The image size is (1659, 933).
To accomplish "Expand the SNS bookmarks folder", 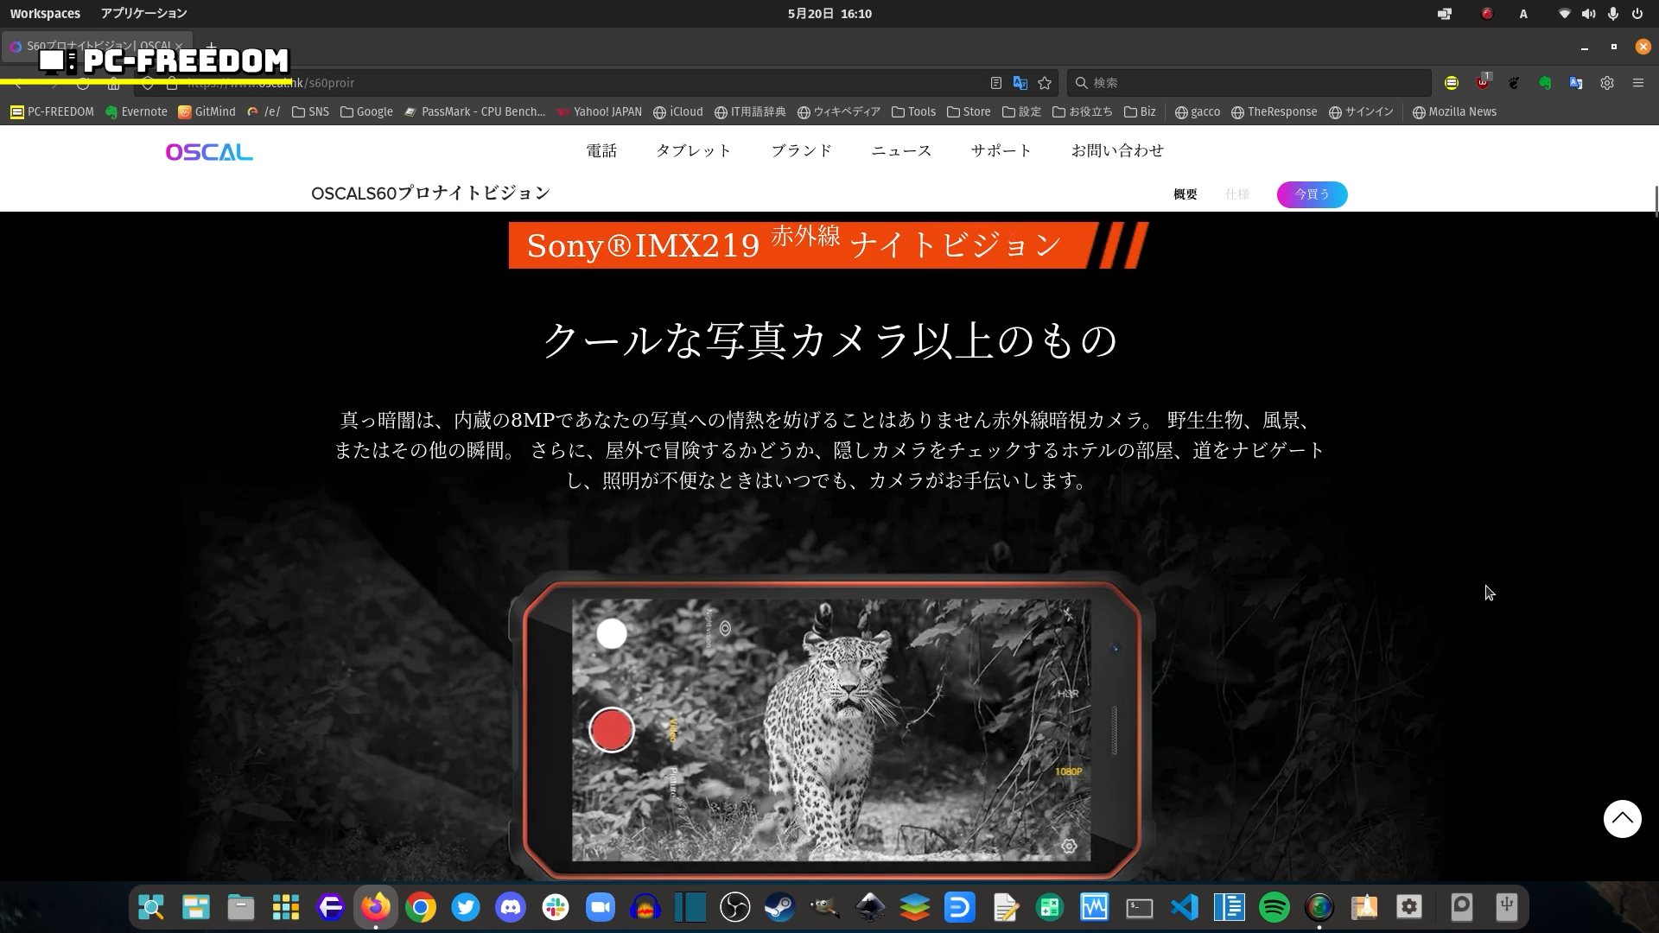I will [x=310, y=111].
